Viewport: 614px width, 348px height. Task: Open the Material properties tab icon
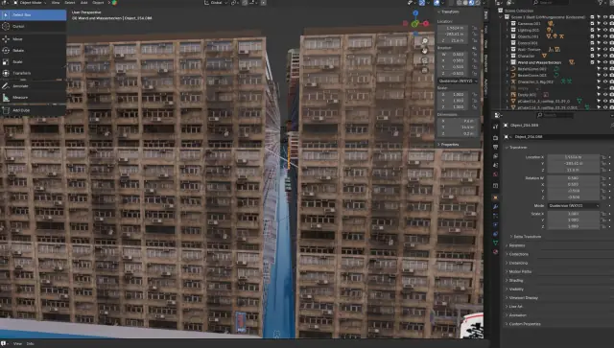coord(496,252)
